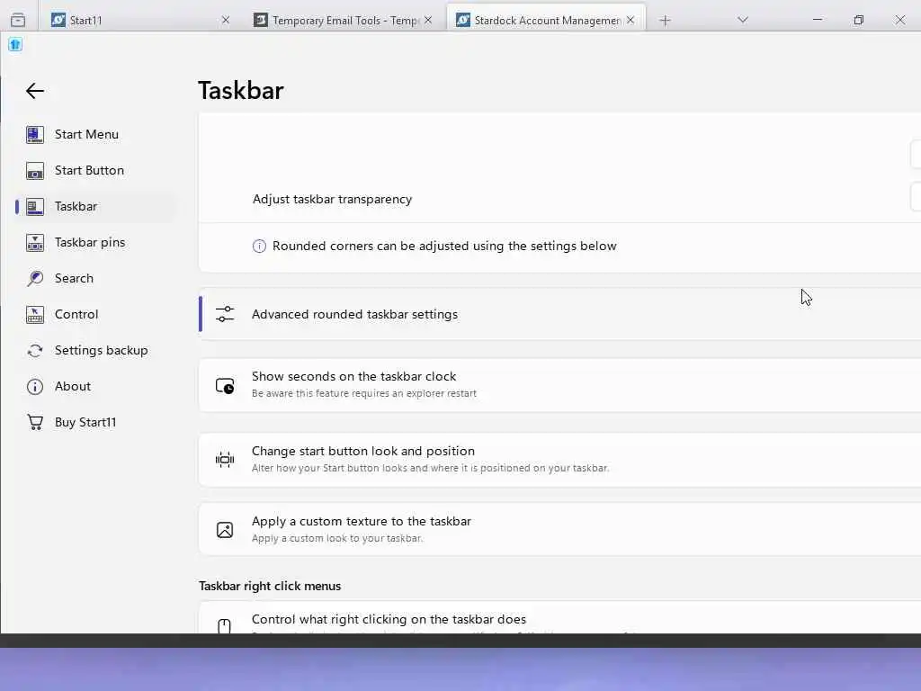Screen dimensions: 921x691
Task: Close the Temporary Email Tools tab
Action: (428, 20)
